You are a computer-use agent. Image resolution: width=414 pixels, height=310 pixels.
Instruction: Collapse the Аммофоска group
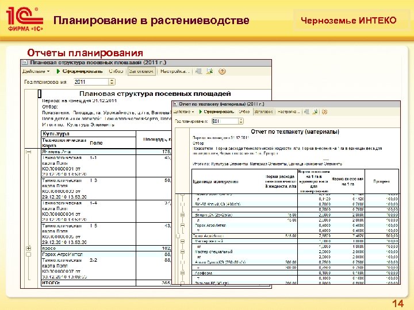(182, 273)
